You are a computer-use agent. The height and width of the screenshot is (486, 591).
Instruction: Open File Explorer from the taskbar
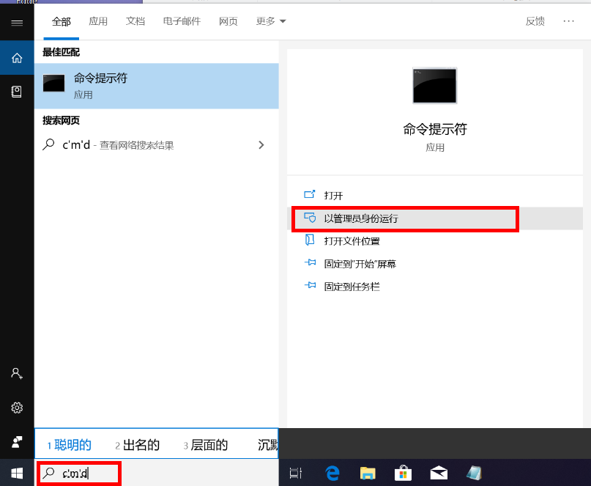pyautogui.click(x=368, y=473)
